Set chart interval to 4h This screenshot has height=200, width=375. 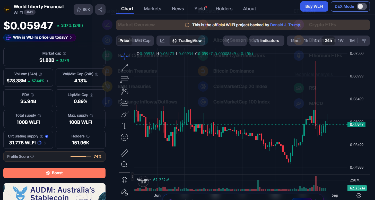[x=317, y=41]
